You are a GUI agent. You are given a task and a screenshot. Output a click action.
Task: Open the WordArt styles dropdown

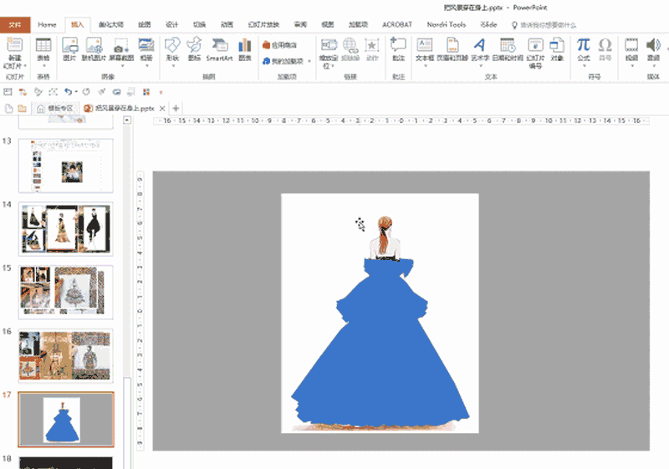[480, 66]
